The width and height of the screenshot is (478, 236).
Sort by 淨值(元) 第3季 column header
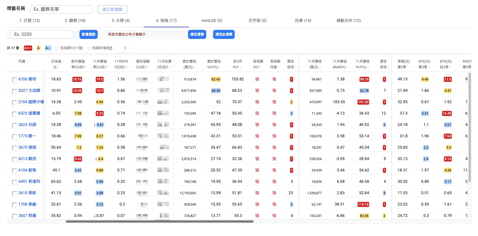pos(404,64)
